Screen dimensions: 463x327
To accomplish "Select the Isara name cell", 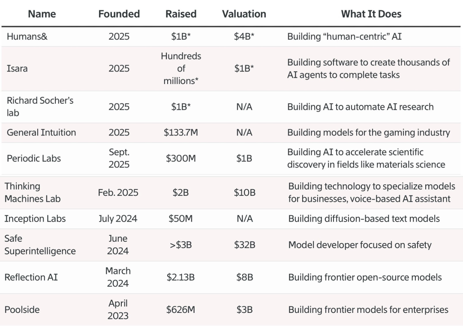I will tap(17, 69).
